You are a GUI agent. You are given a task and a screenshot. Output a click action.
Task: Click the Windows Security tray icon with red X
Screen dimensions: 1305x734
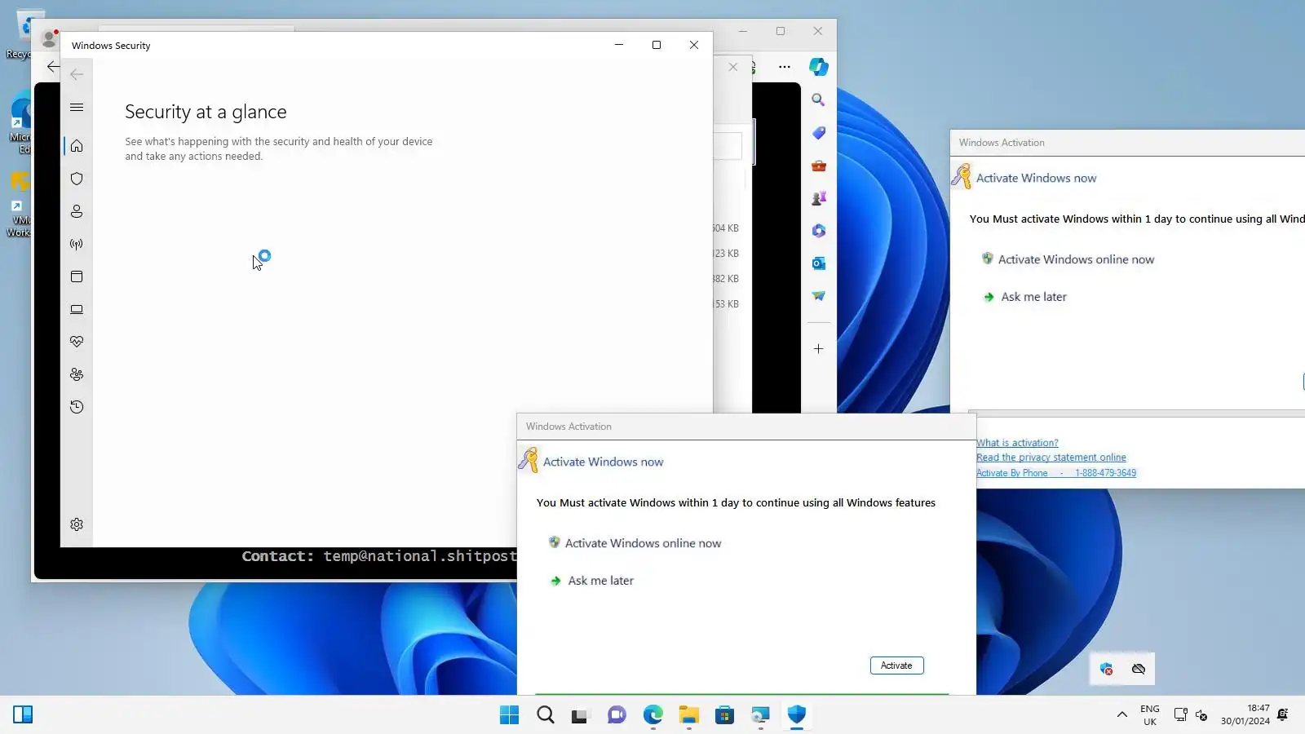click(x=1107, y=670)
